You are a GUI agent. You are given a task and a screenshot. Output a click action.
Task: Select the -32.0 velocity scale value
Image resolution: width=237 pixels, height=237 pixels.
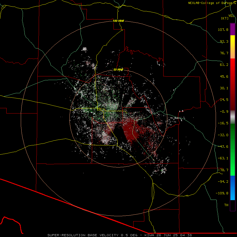tap(223, 135)
